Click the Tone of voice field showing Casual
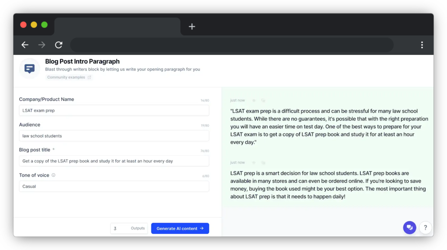 pyautogui.click(x=114, y=186)
